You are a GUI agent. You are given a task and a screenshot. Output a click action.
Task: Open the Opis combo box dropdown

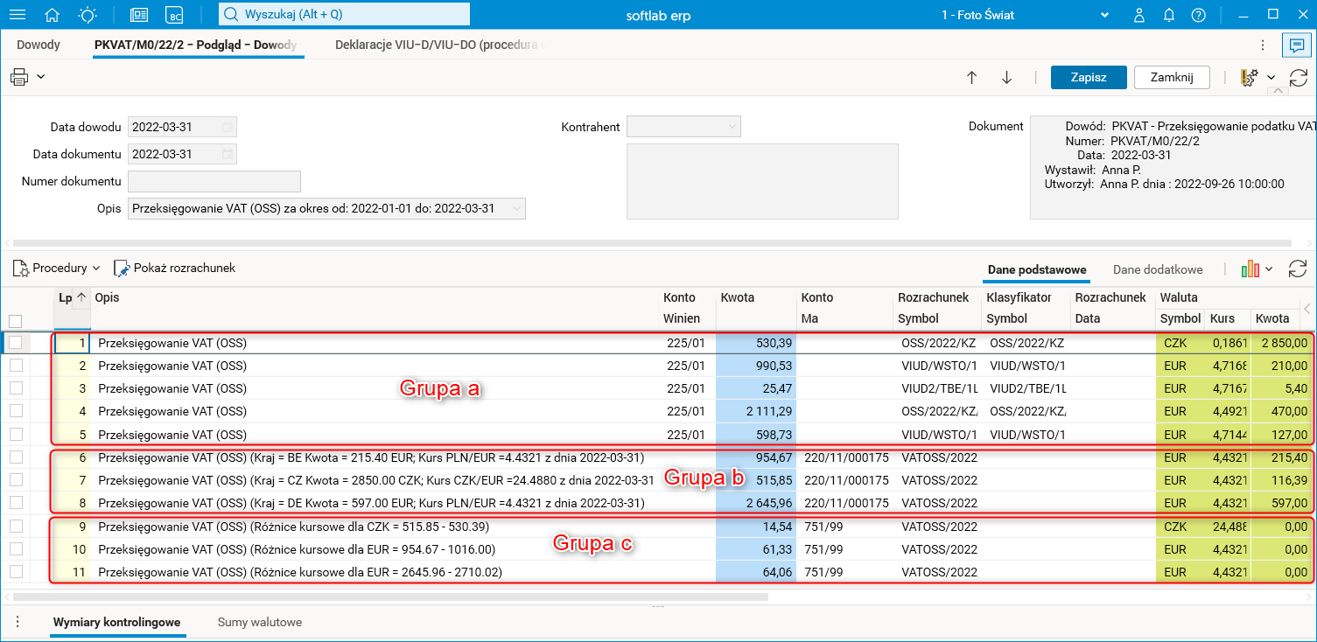[x=517, y=209]
